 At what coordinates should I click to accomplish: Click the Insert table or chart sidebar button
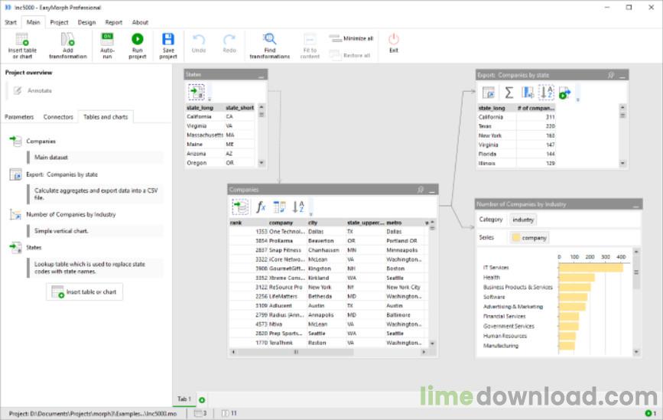coord(84,291)
